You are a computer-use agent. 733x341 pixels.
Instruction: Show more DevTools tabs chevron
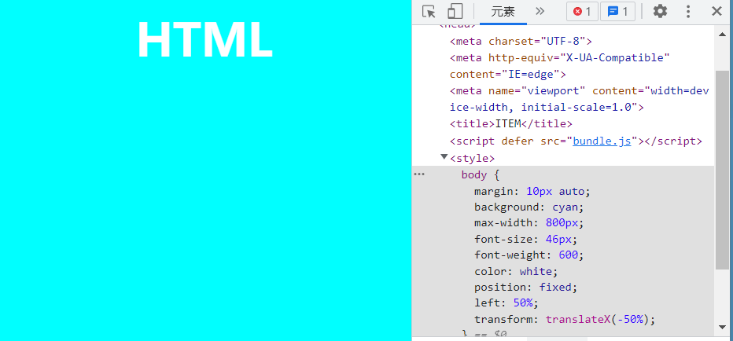pyautogui.click(x=540, y=11)
